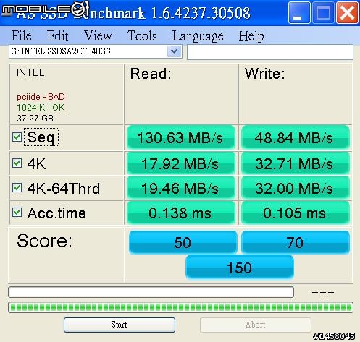
Task: Close the AS SSD Benchmark window
Action: point(347,12)
